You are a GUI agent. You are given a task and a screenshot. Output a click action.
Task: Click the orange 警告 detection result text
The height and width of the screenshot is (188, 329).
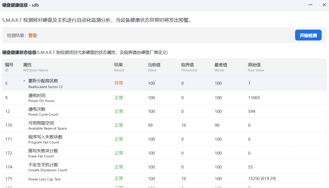(x=32, y=35)
